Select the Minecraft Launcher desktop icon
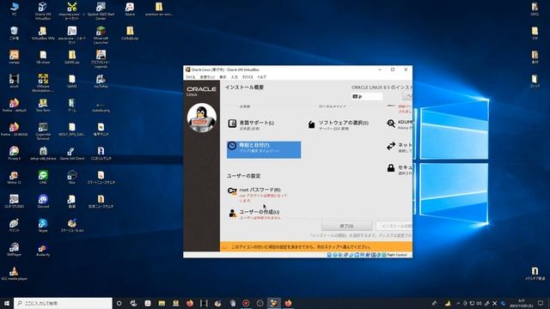550x309 pixels. point(101,34)
